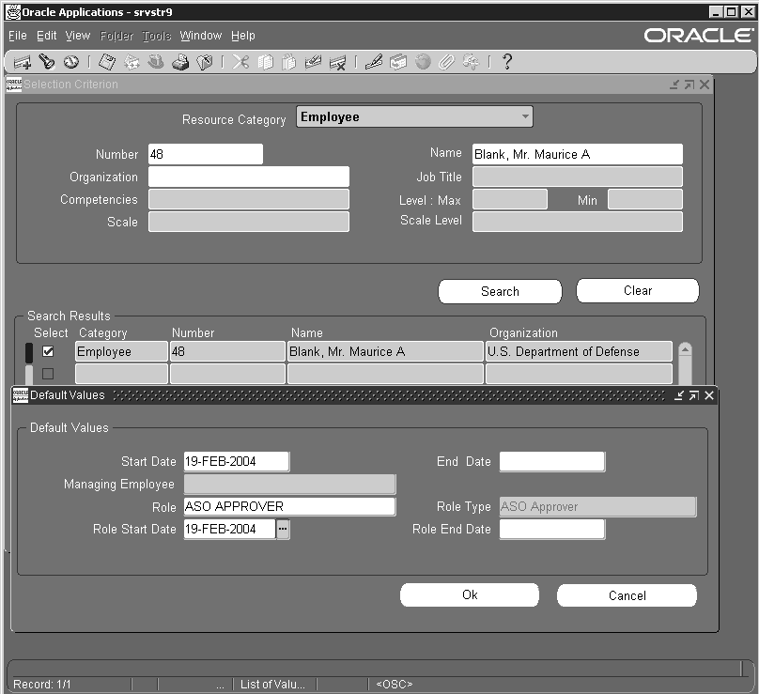The width and height of the screenshot is (759, 694).
Task: Click the empty Role End Date field
Action: click(552, 529)
